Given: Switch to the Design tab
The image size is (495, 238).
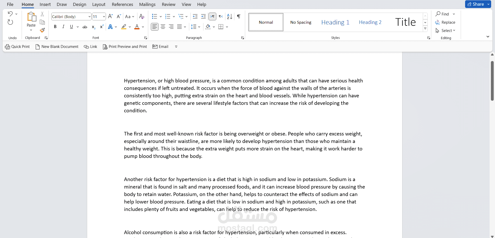Looking at the screenshot, I should [x=79, y=4].
